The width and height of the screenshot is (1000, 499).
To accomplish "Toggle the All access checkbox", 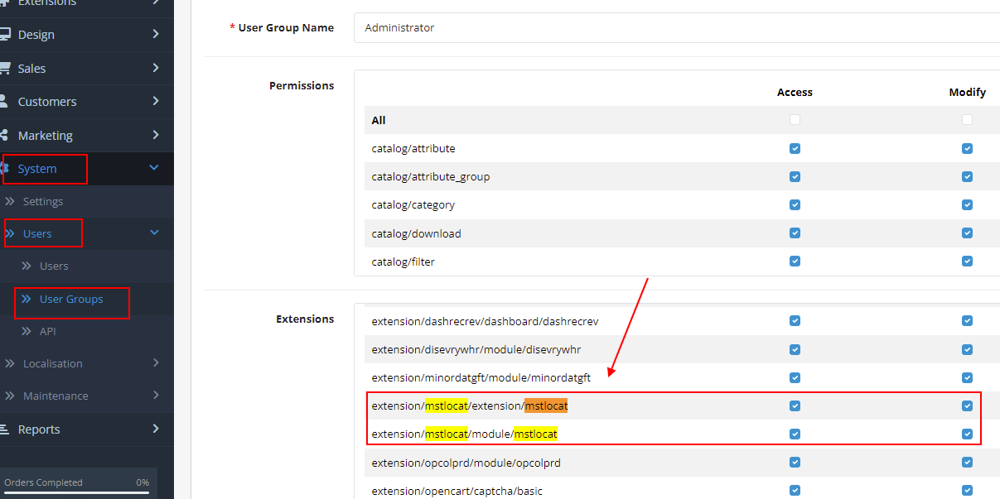I will click(x=795, y=120).
